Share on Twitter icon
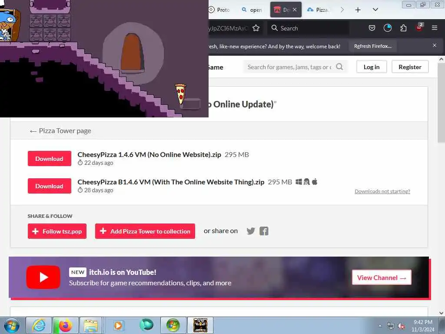Image resolution: width=445 pixels, height=334 pixels. (251, 231)
